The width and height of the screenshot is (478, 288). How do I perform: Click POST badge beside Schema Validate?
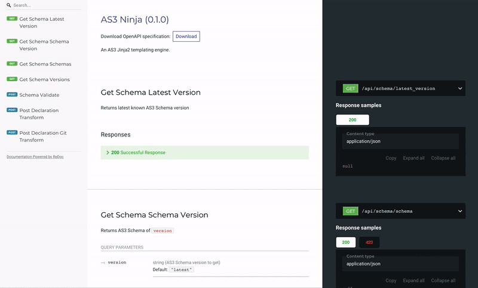click(x=12, y=95)
